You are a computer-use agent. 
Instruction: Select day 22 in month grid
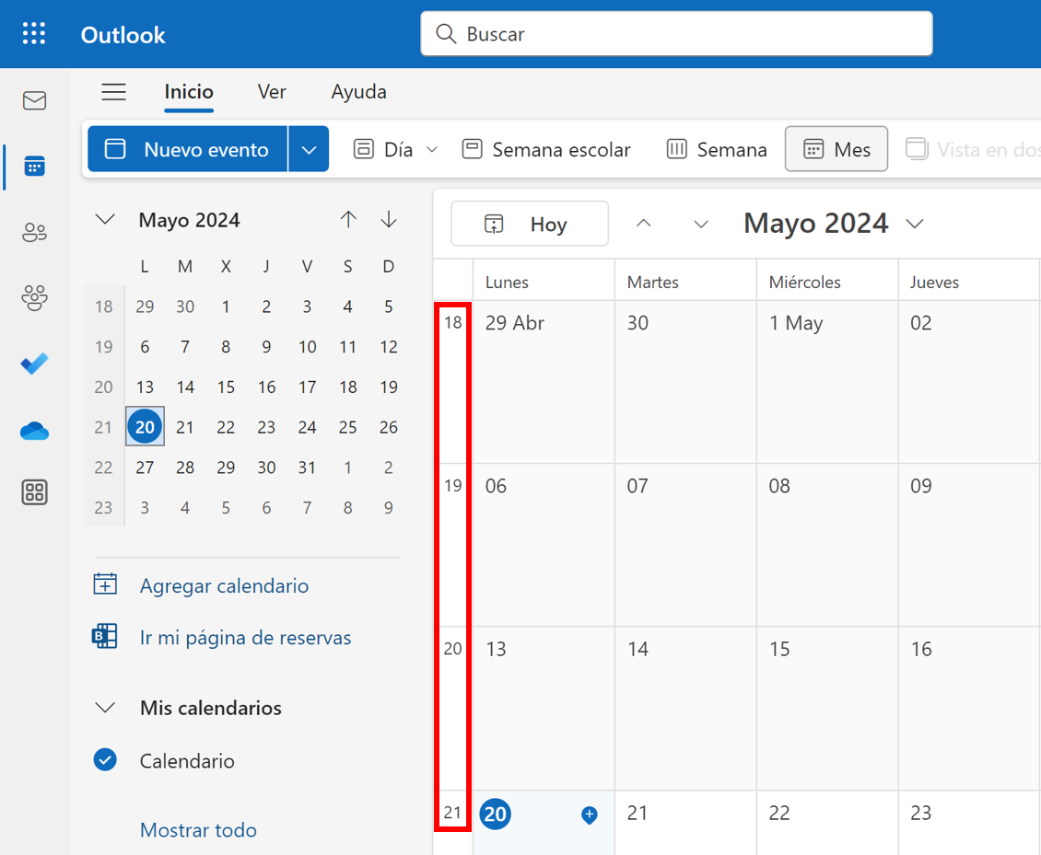tap(827, 823)
